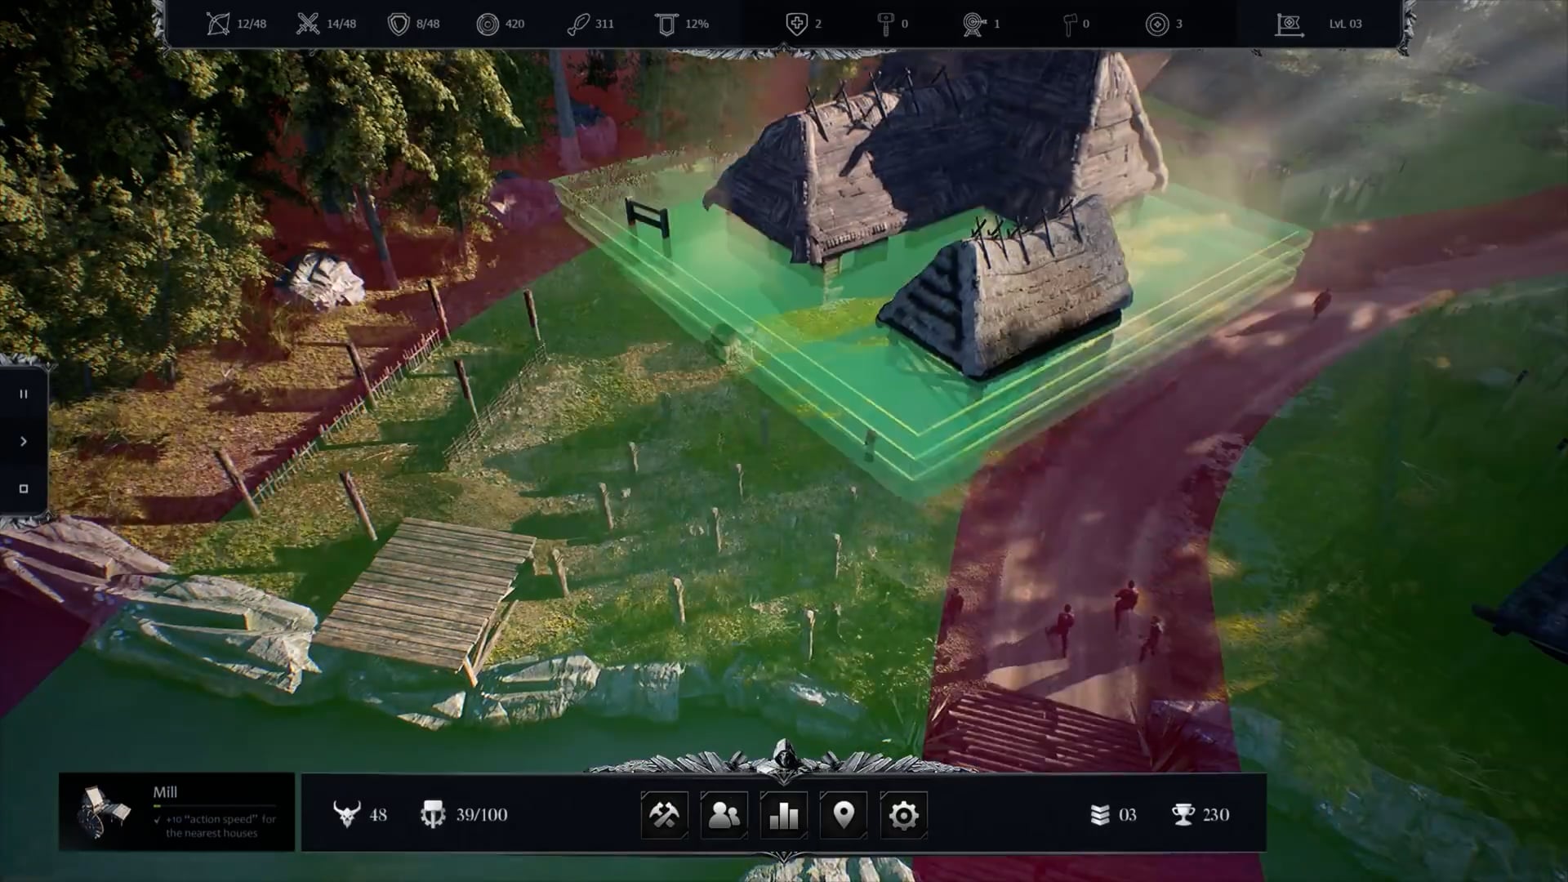This screenshot has height=882, width=1568.
Task: Pause the game with pause button
Action: tap(24, 394)
